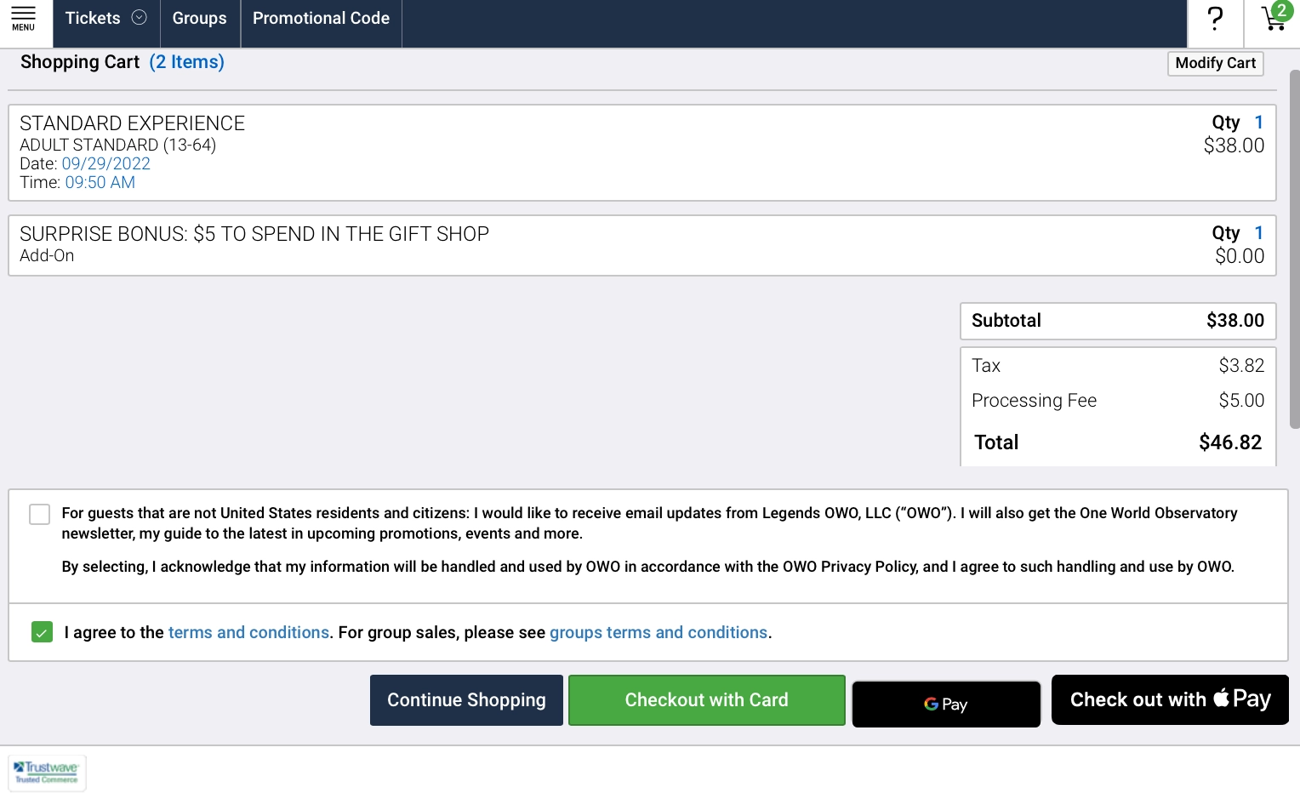Open the shopping cart icon

[1276, 17]
